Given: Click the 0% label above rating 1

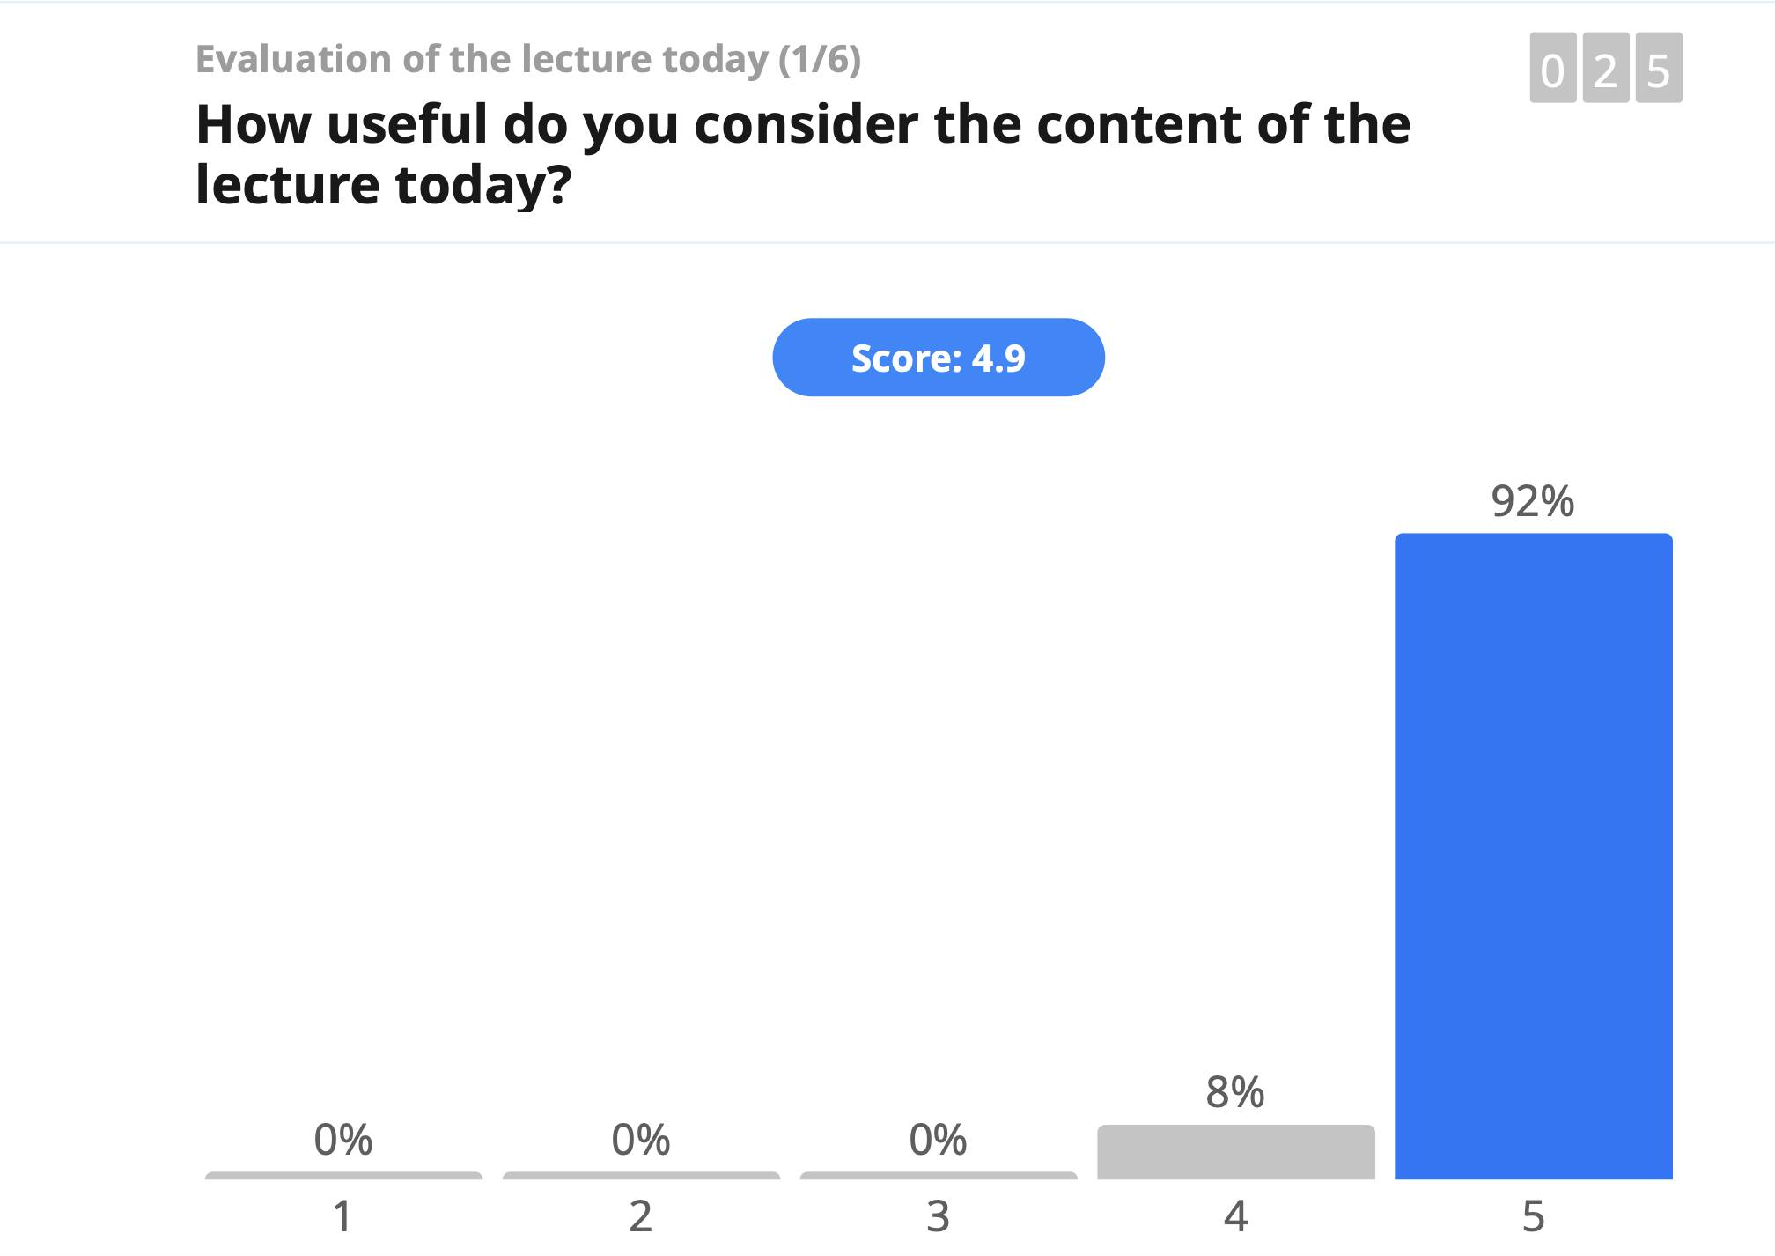Looking at the screenshot, I should coord(343,1140).
